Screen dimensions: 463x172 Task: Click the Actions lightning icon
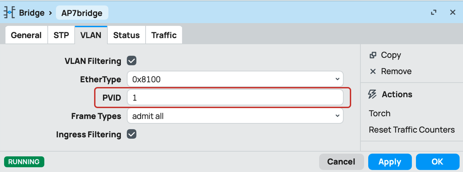373,94
